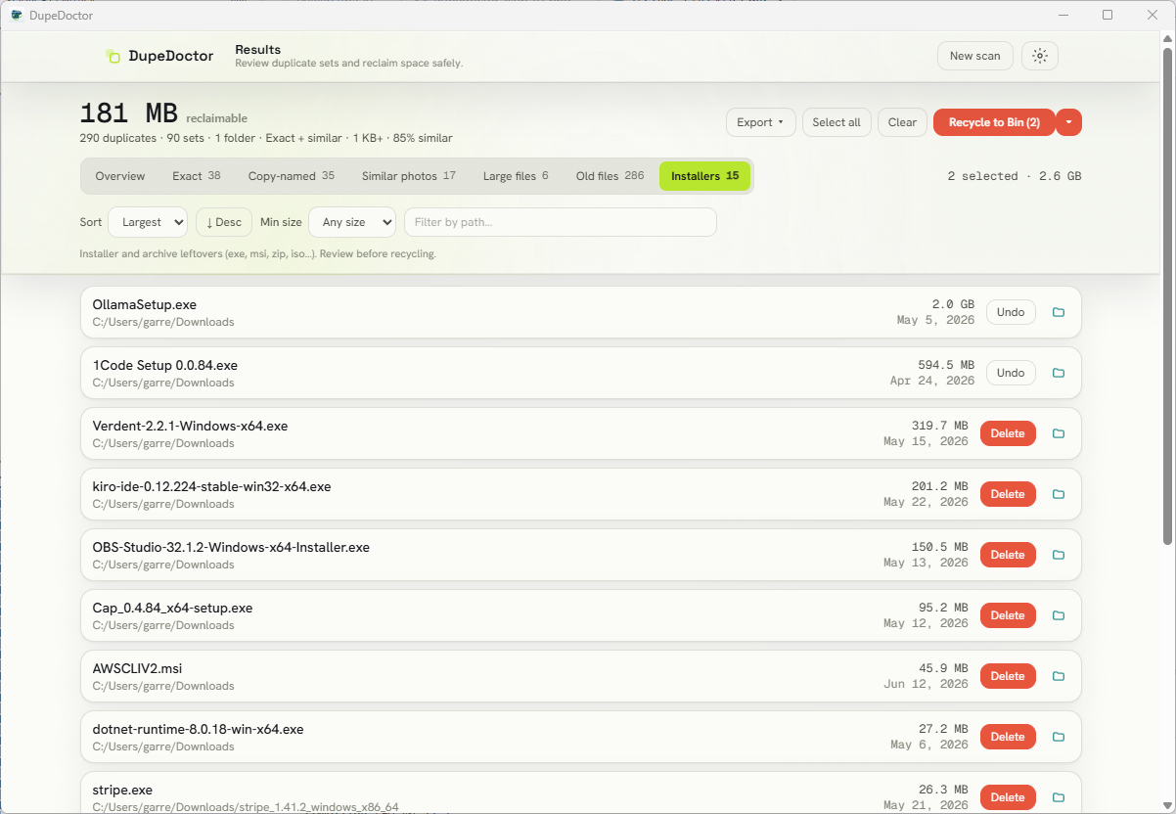Screen dimensions: 1176x814
Task: Click the Clear selection button
Action: coord(902,122)
